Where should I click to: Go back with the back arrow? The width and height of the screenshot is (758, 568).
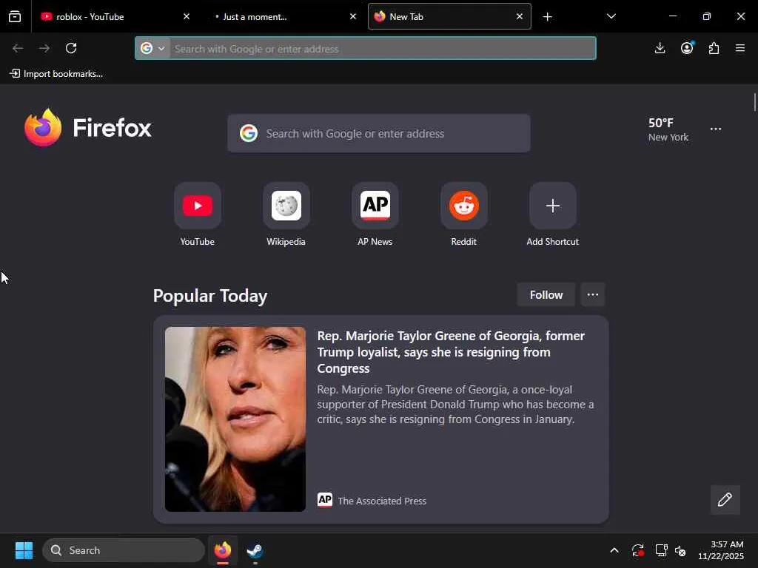point(18,48)
